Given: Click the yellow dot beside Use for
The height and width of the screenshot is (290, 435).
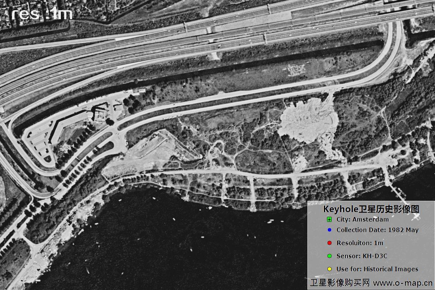Looking at the screenshot, I should 329,269.
